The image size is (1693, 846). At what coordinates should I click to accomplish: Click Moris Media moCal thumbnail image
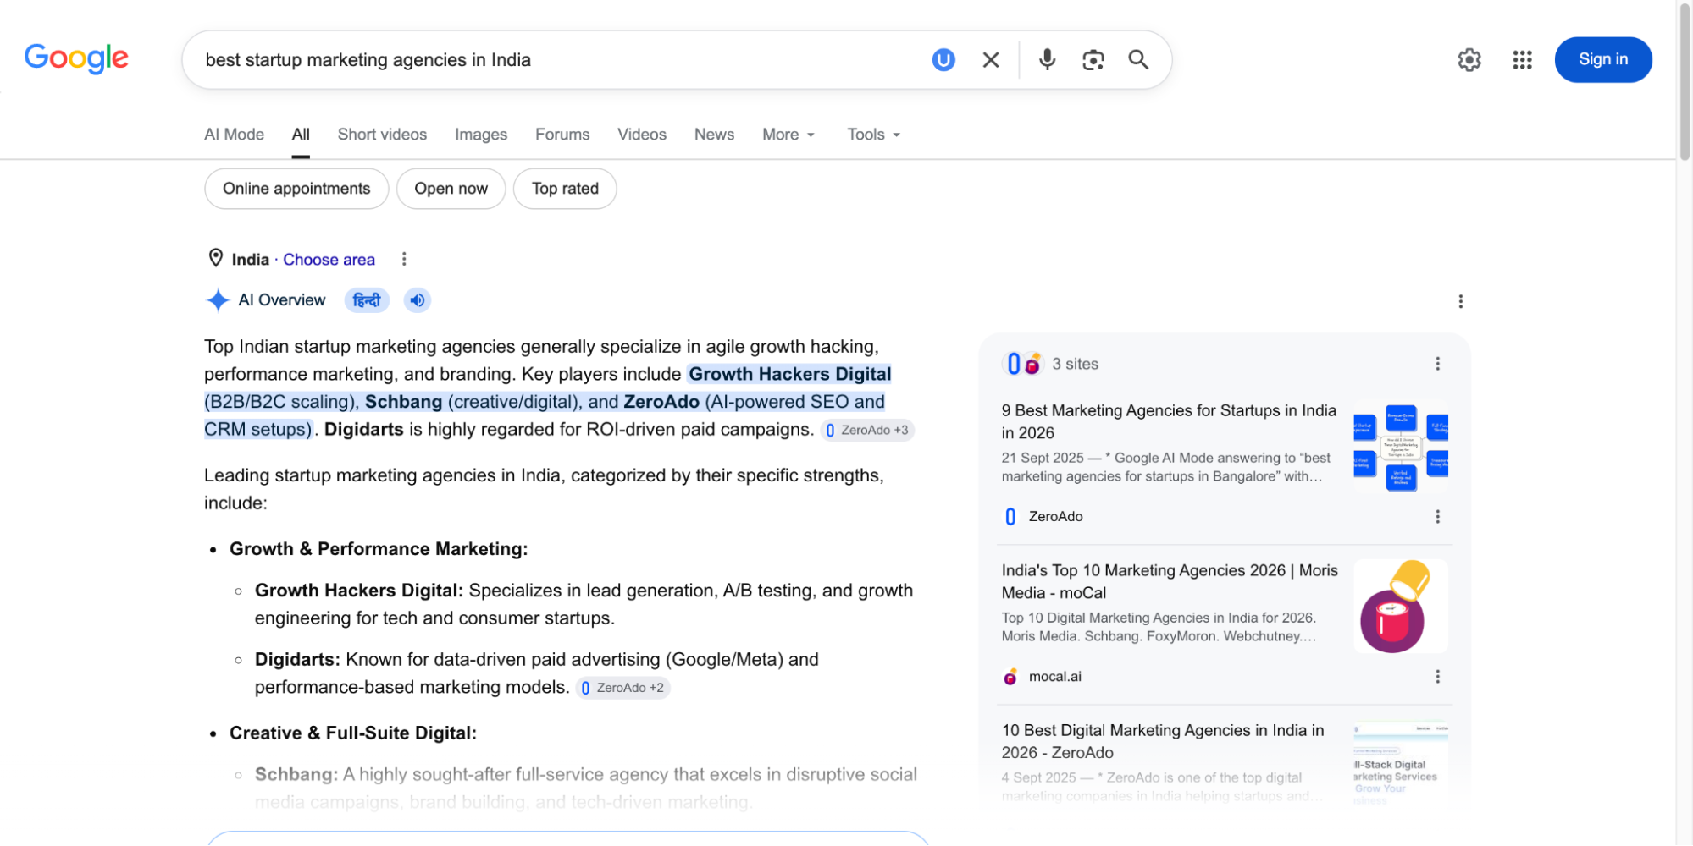click(x=1401, y=606)
